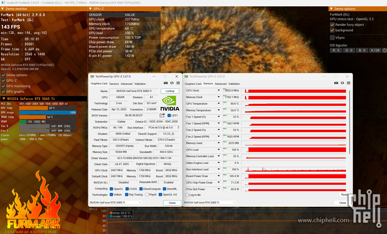The width and height of the screenshot is (387, 234).
Task: Toggle the GPU-Z checkbox in Demo monitor
Action: click(x=4, y=80)
